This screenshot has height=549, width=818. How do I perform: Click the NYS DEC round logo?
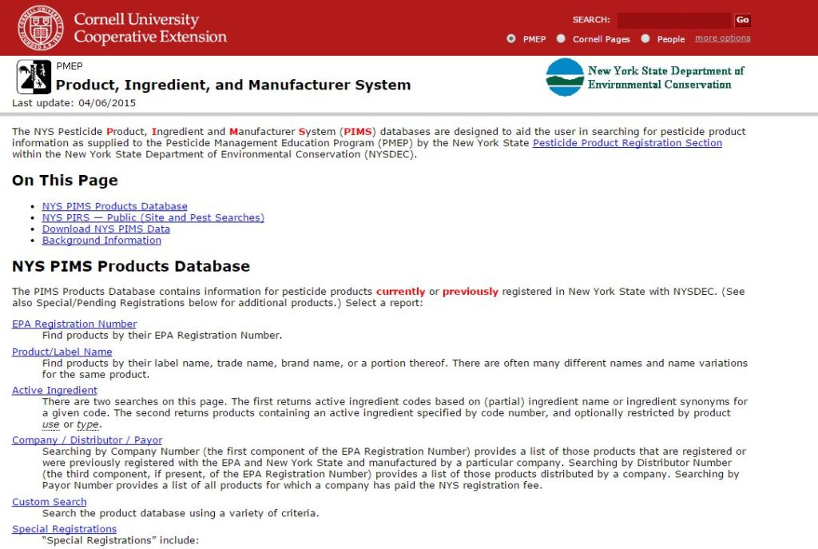565,78
